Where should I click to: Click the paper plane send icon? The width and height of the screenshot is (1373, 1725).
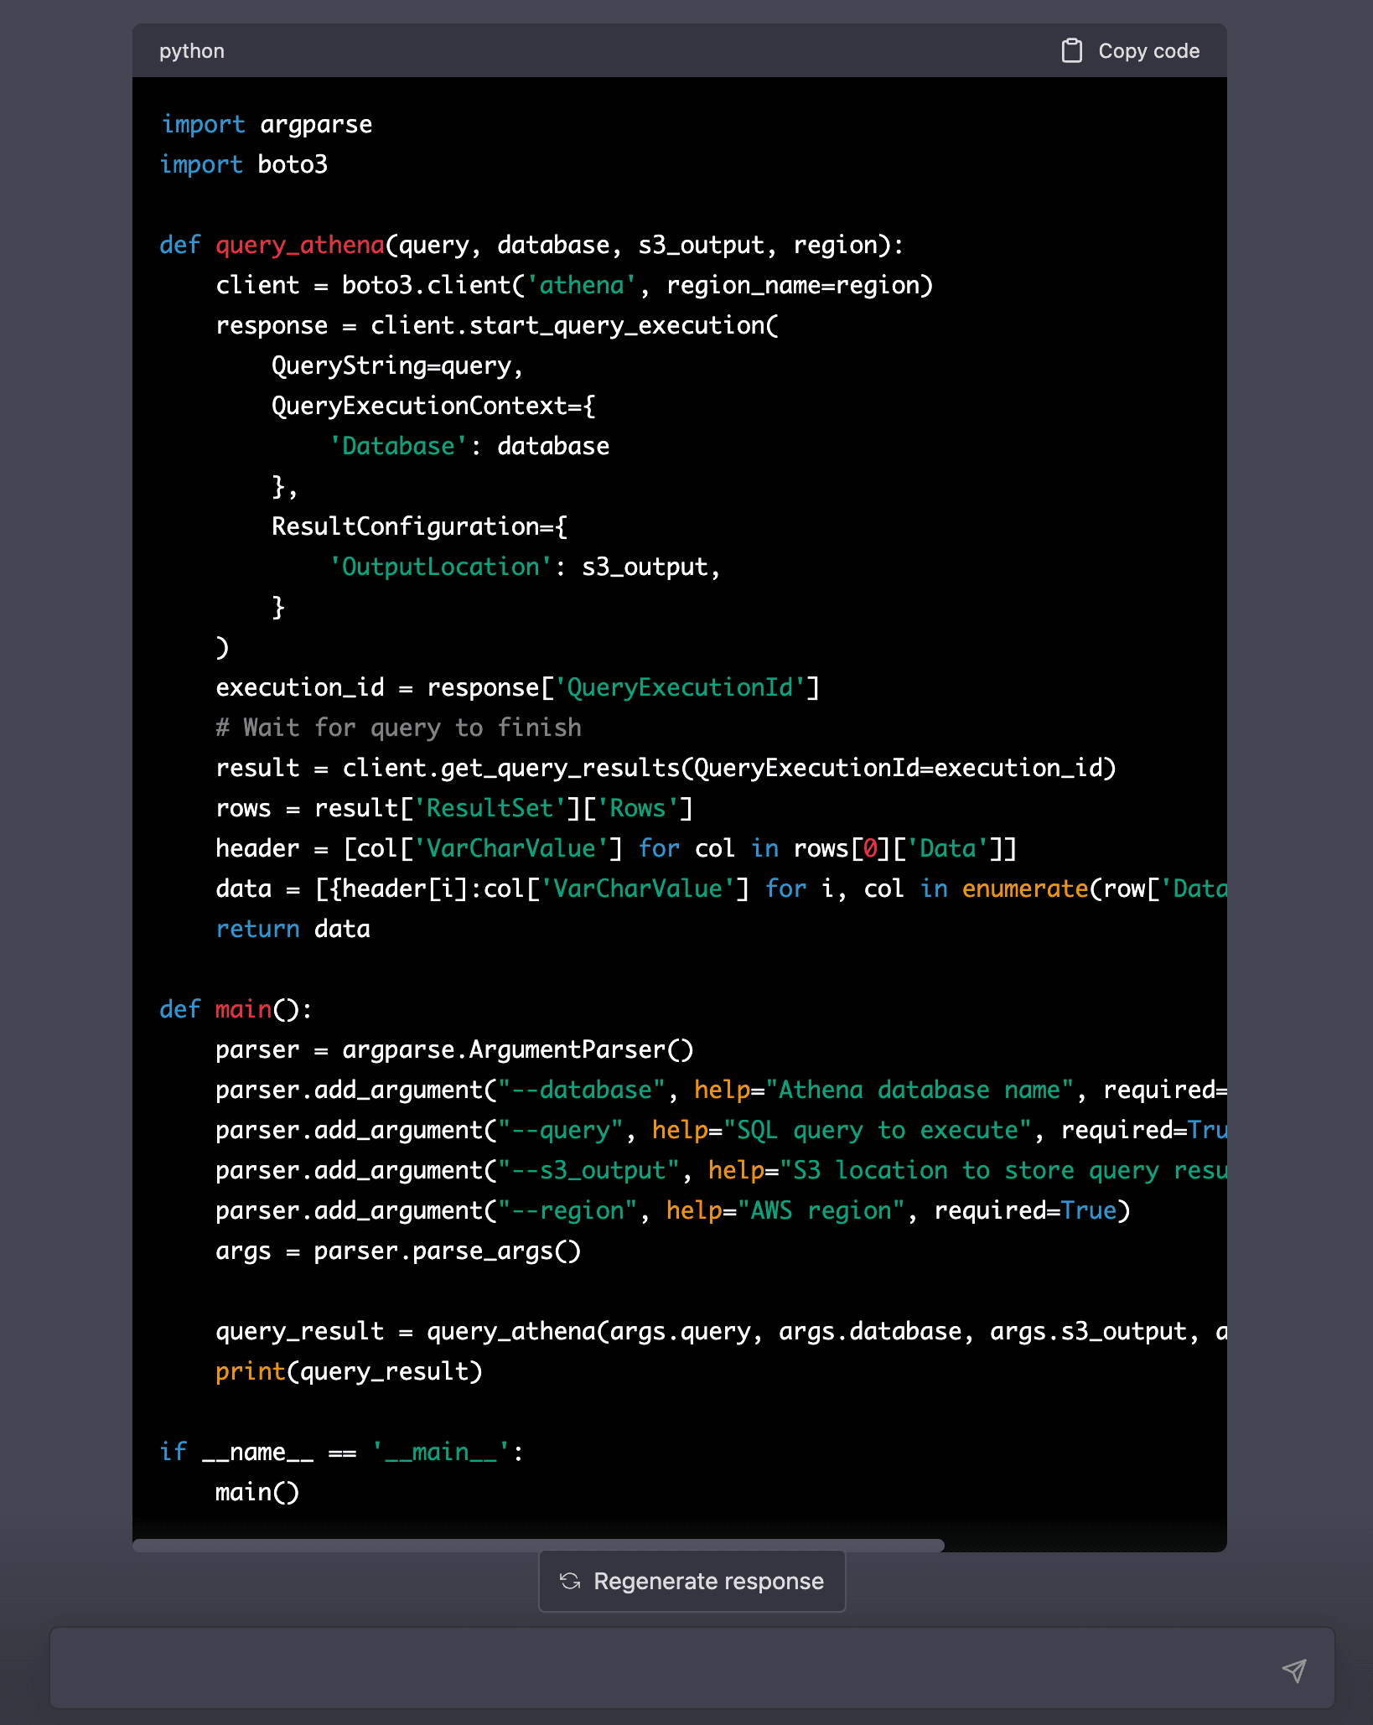coord(1293,1670)
